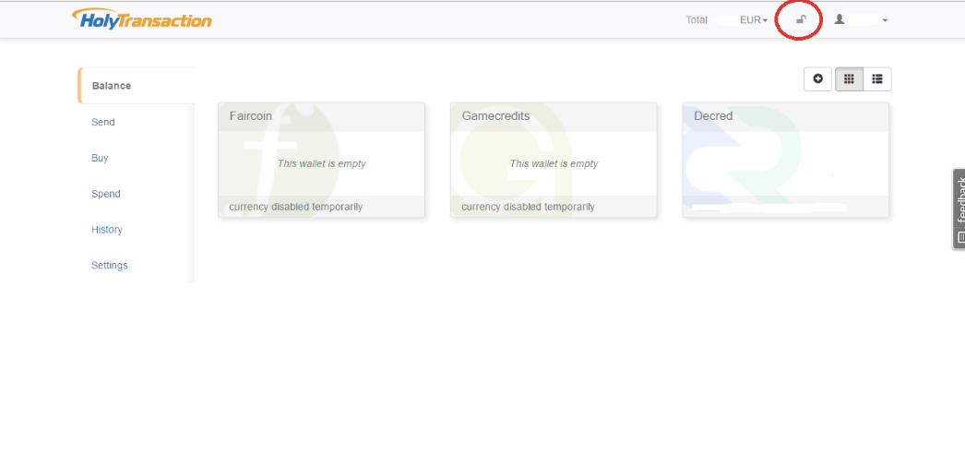Viewport: 965px width, 454px height.
Task: Open the Faircoin wallet card
Action: coord(321,160)
